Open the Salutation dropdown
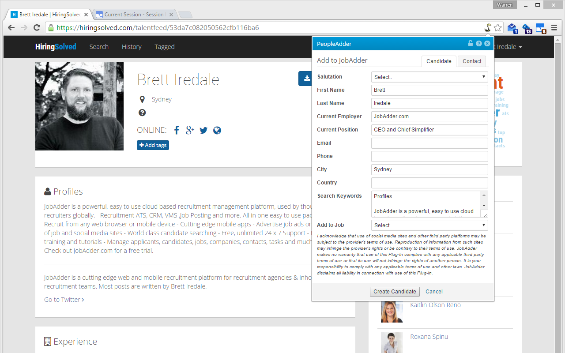This screenshot has height=353, width=565. pyautogui.click(x=429, y=77)
